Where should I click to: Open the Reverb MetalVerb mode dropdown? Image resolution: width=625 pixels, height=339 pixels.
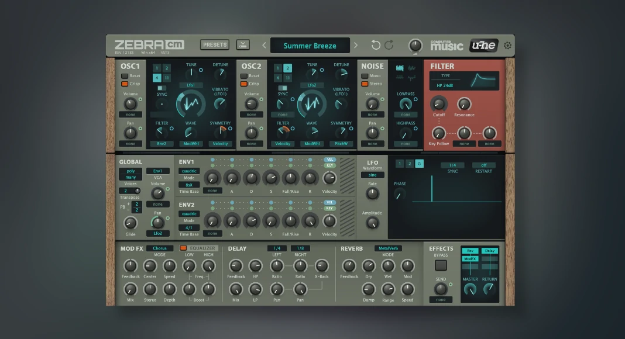click(388, 248)
